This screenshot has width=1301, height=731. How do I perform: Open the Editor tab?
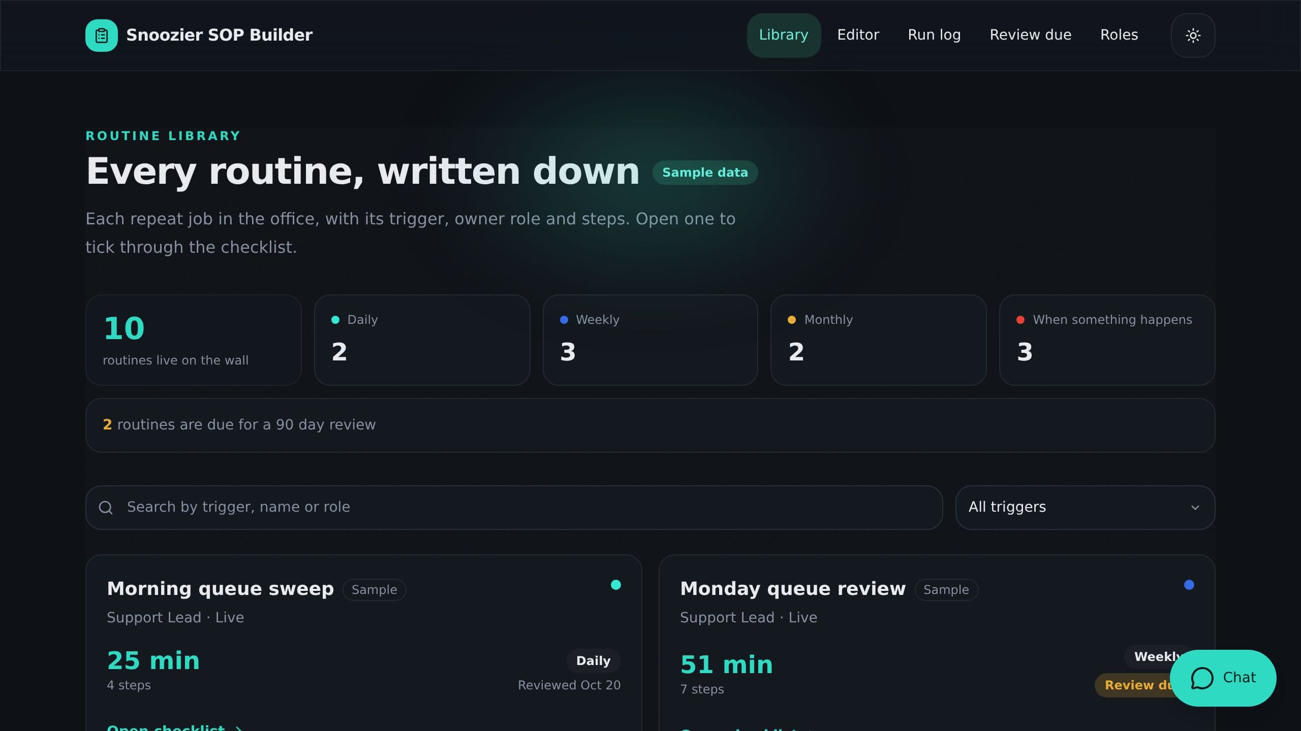click(x=858, y=35)
